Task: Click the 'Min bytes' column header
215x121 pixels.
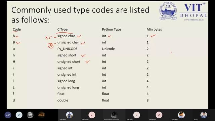Action: coord(154,29)
